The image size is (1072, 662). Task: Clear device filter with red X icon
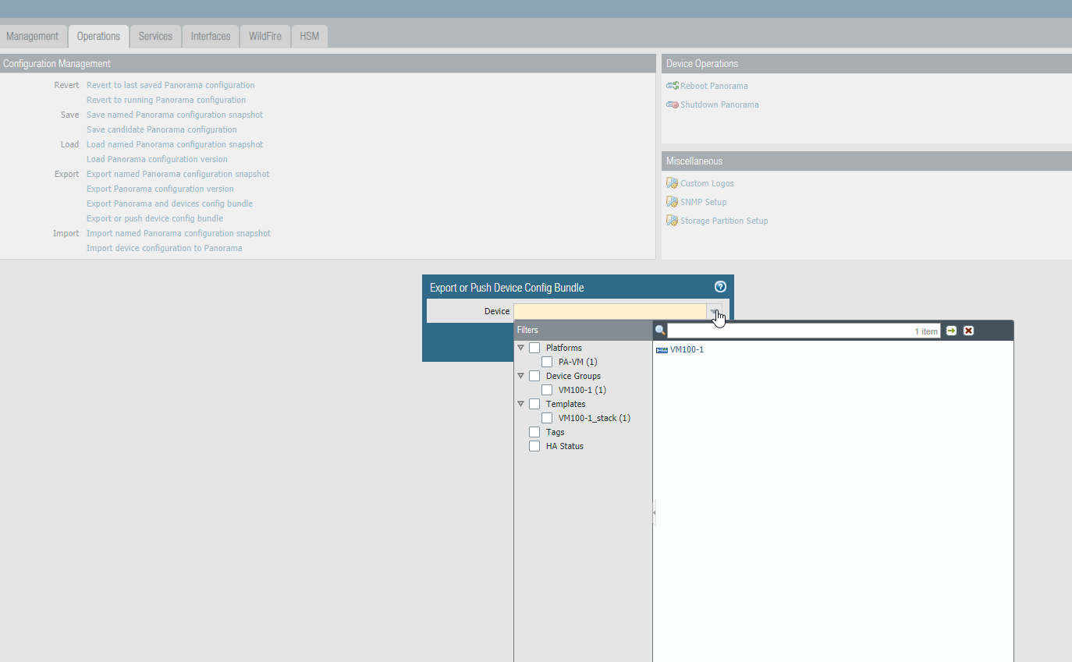coord(968,331)
